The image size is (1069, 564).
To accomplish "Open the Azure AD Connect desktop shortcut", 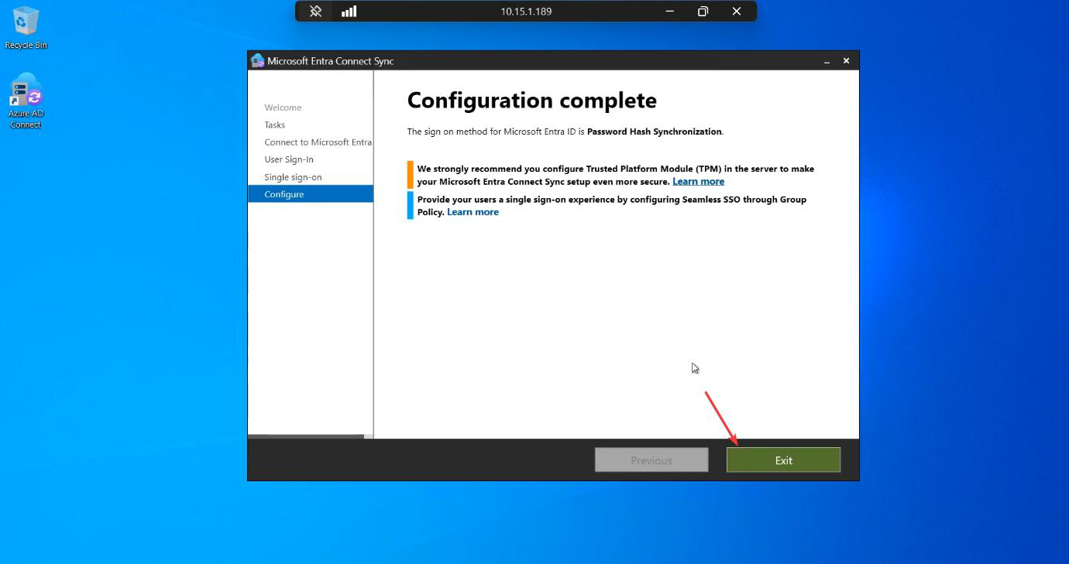I will click(26, 101).
